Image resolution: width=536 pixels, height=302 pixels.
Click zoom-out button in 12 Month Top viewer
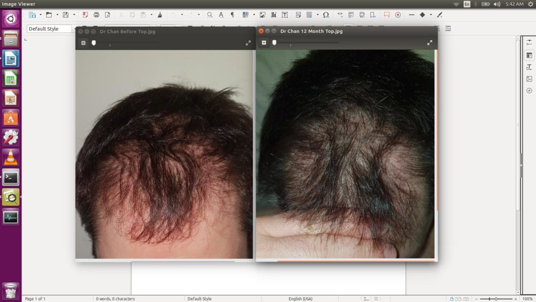[264, 43]
